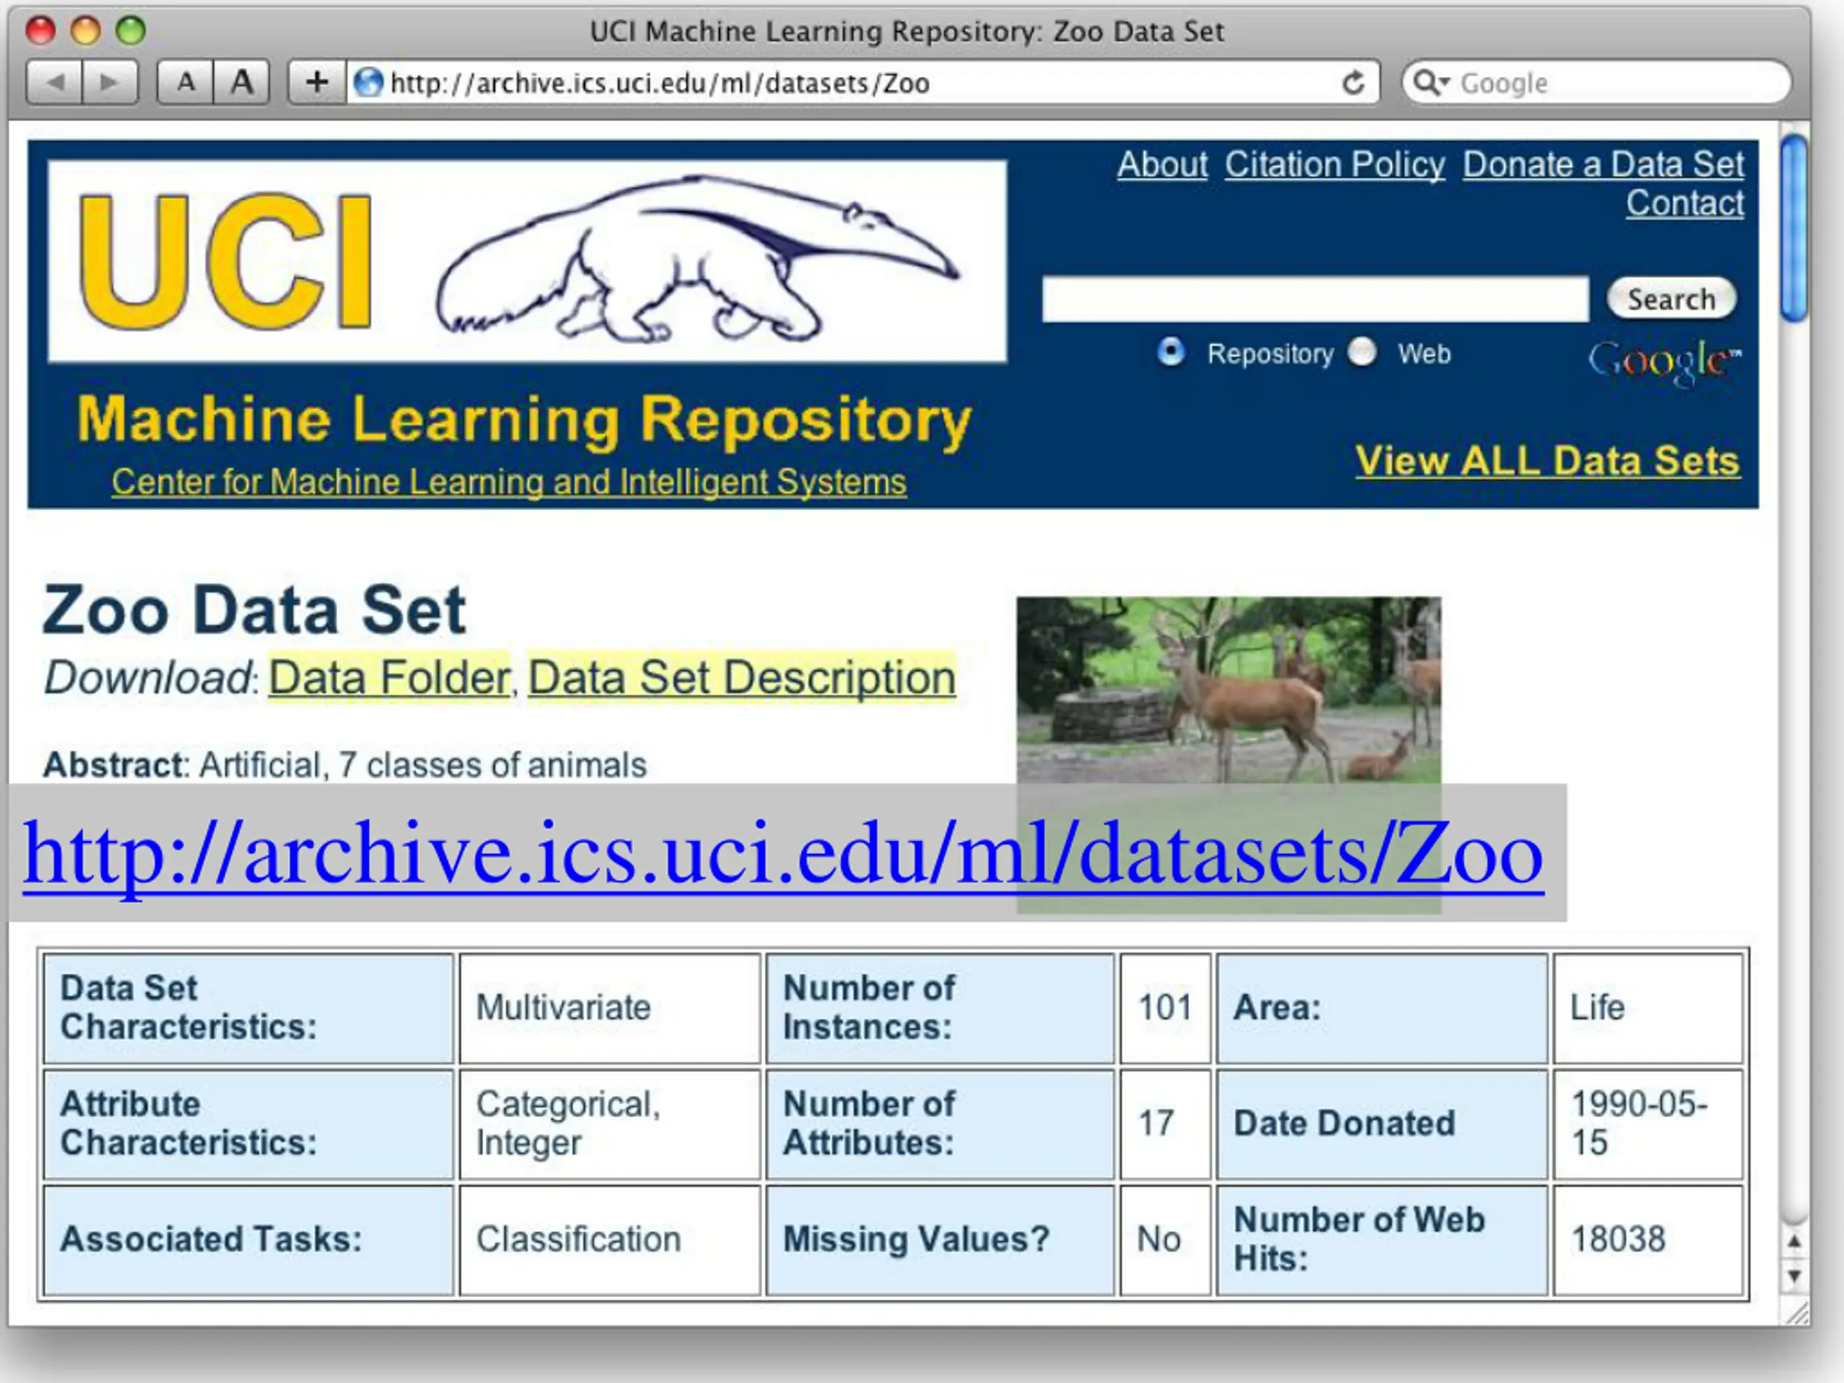Image resolution: width=1844 pixels, height=1383 pixels.
Task: Open Center for Machine Learning and Intelligent Systems
Action: click(x=509, y=482)
